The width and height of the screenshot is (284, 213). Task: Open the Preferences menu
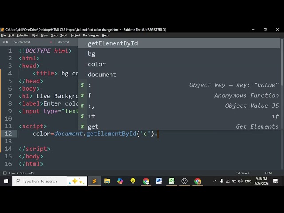tap(91, 35)
